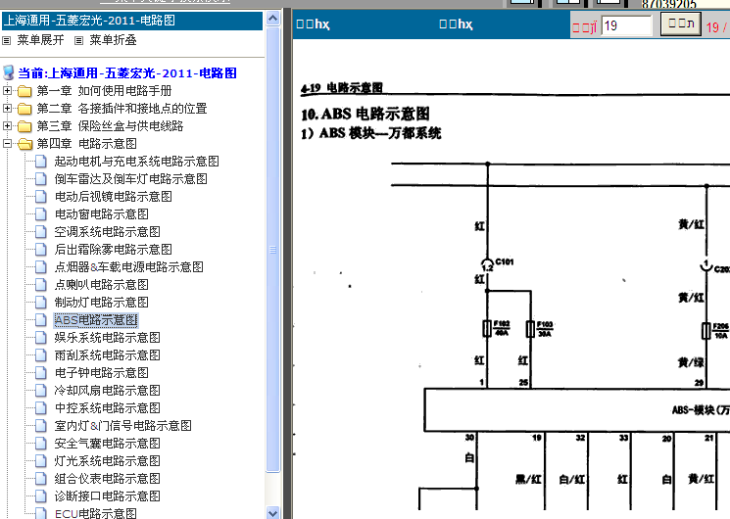
Task: Click list icon before 菜单展开
Action: pyautogui.click(x=7, y=40)
